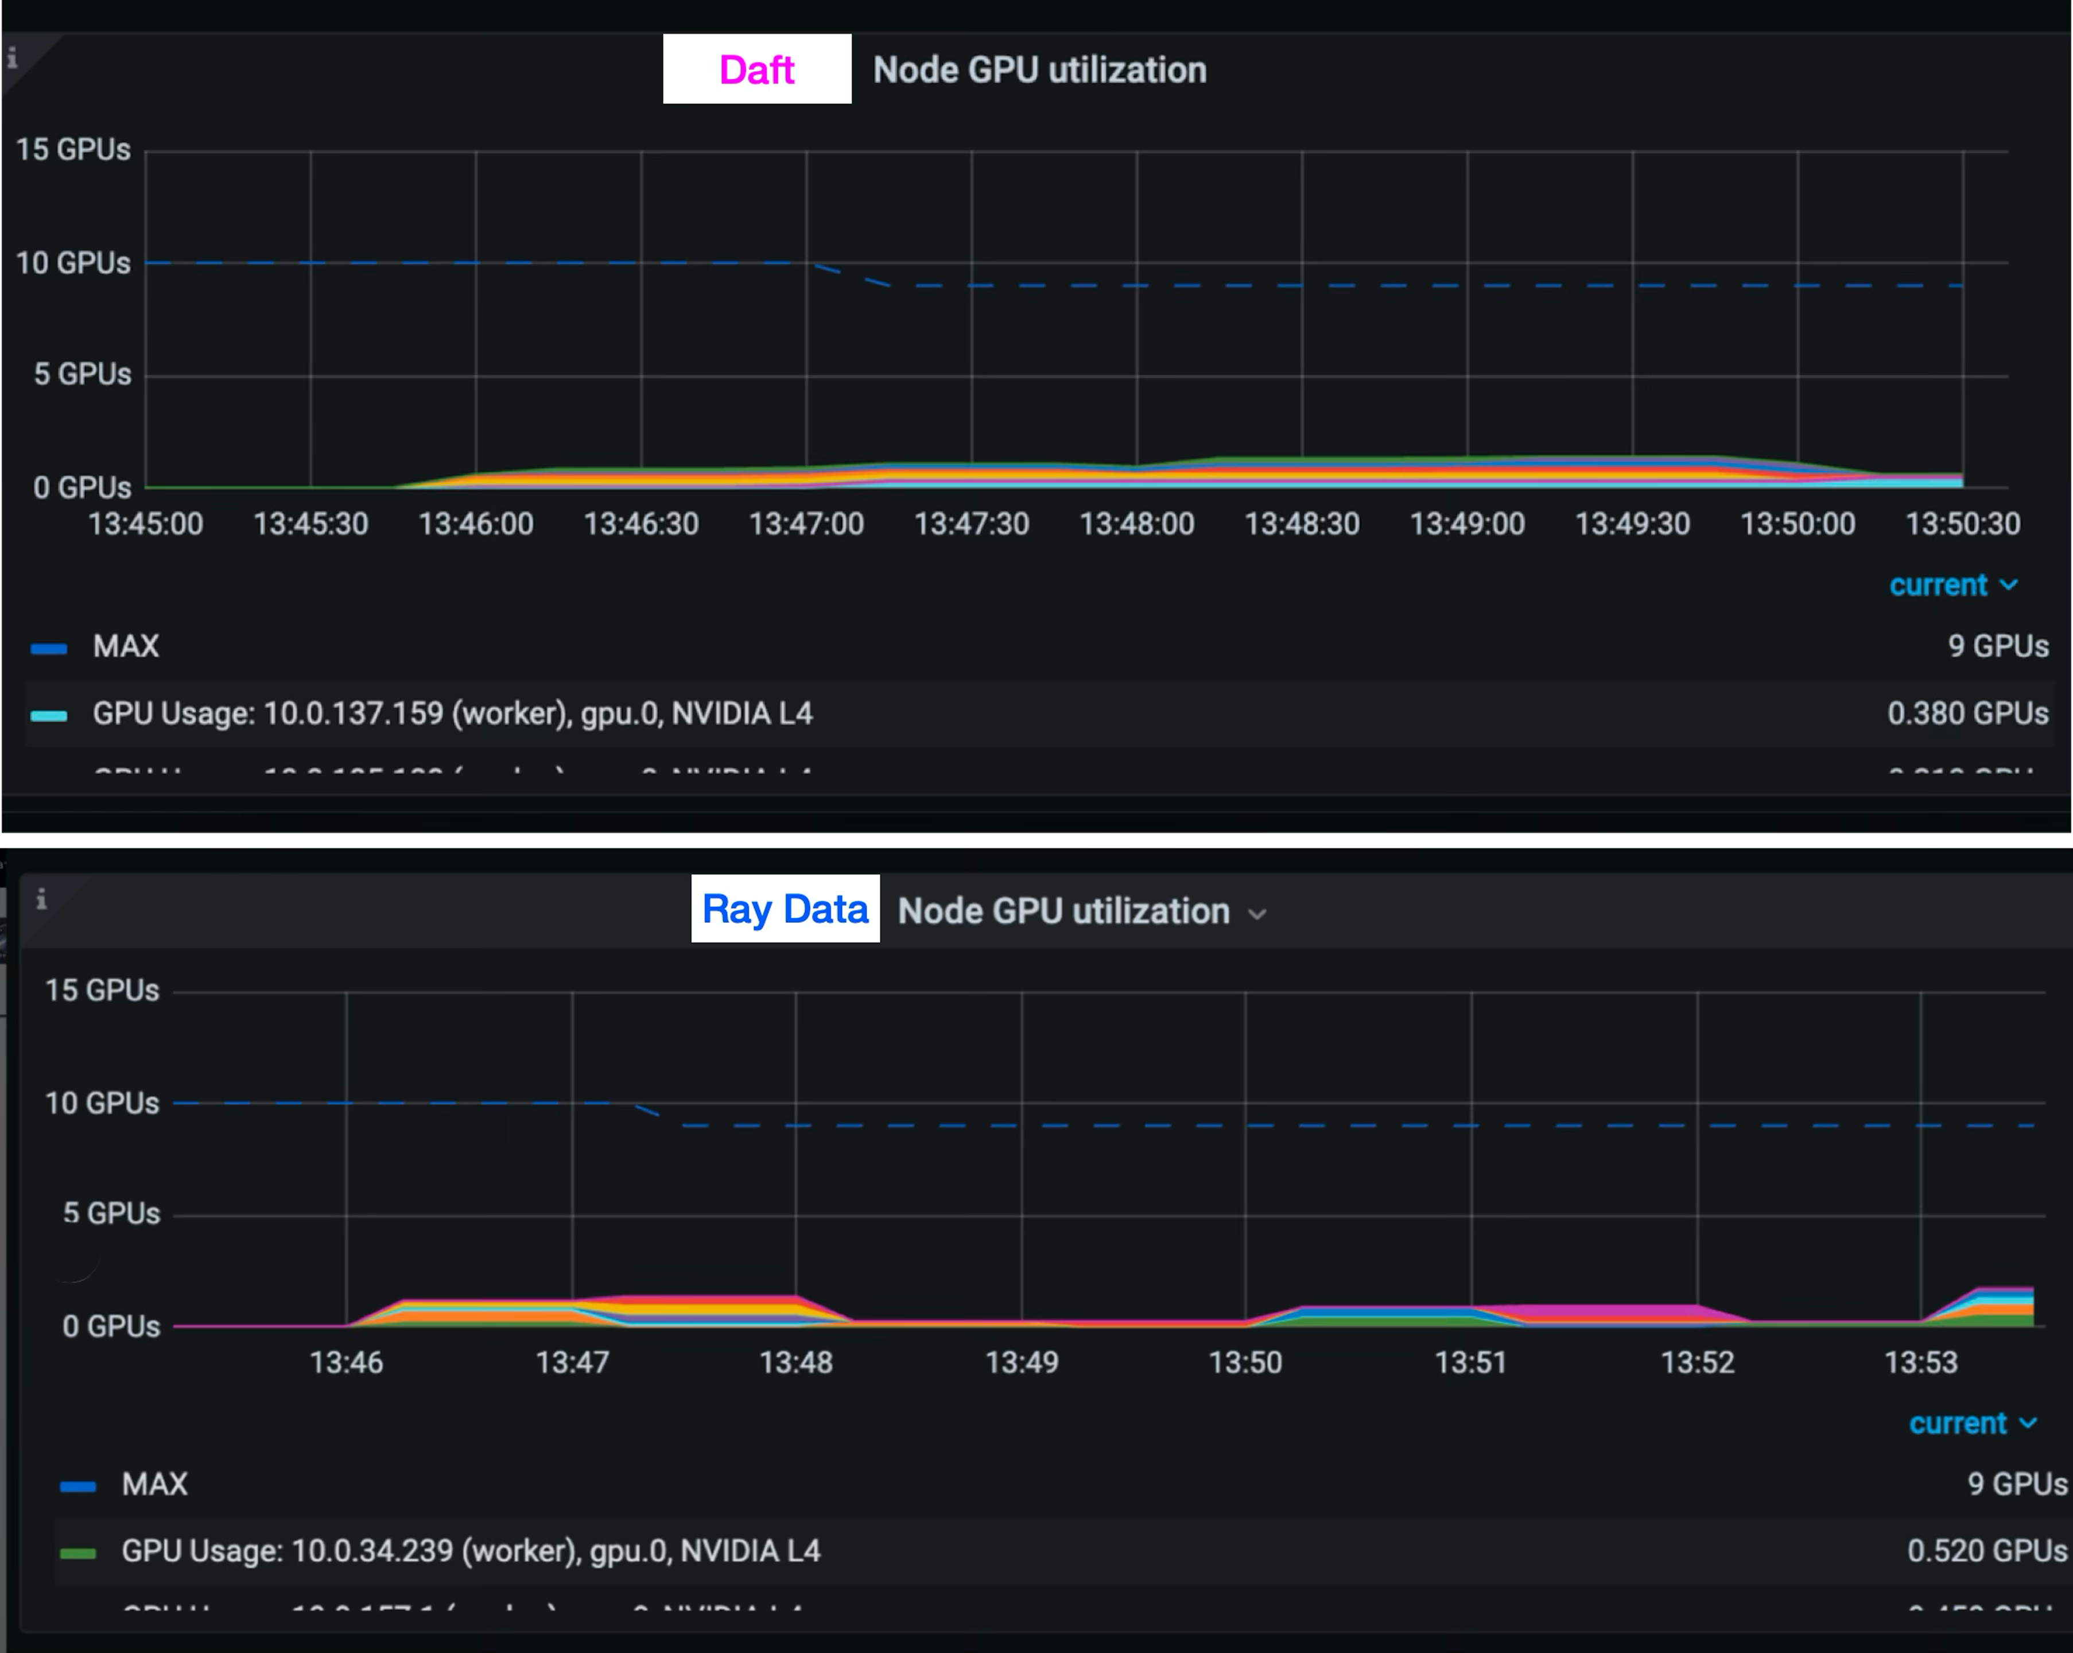The height and width of the screenshot is (1653, 2073).
Task: Click the Daft label box
Action: (756, 69)
